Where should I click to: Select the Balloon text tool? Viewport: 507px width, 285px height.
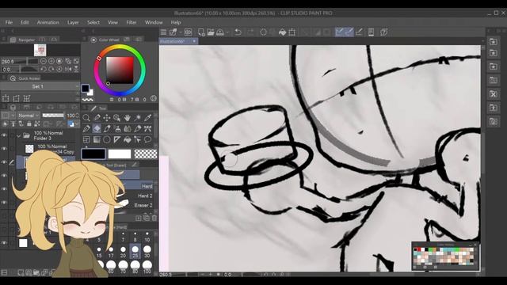click(148, 139)
